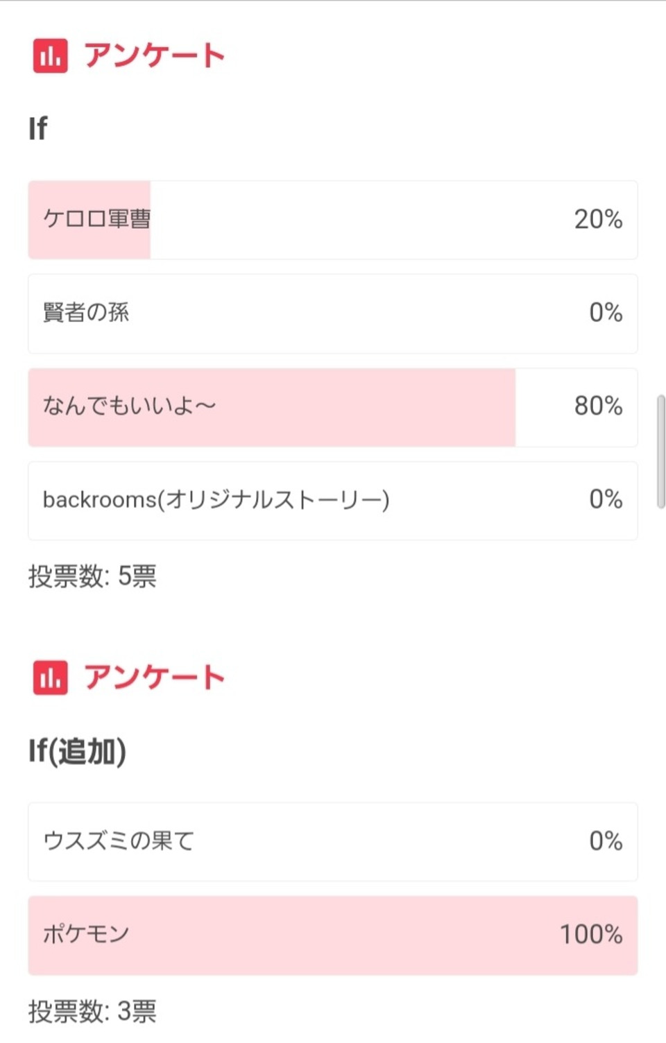
Task: Click the 0% result on 賢者の孫
Action: 606,313
